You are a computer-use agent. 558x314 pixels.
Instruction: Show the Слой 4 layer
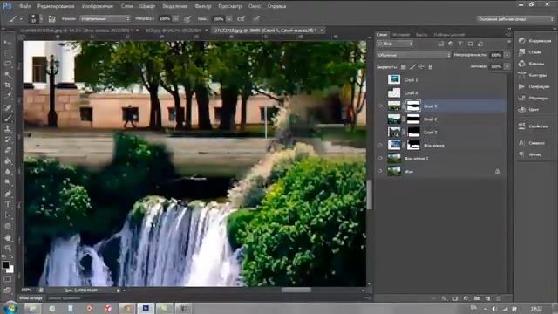380,93
